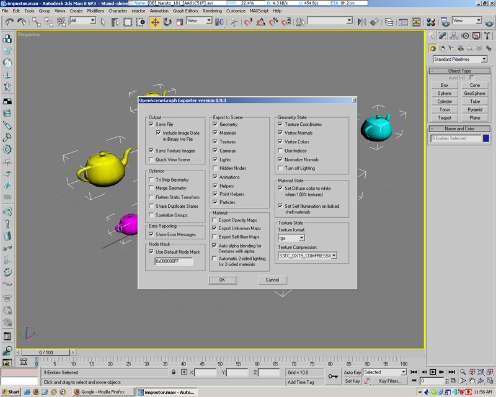Click OK in the exporter dialog

click(221, 280)
